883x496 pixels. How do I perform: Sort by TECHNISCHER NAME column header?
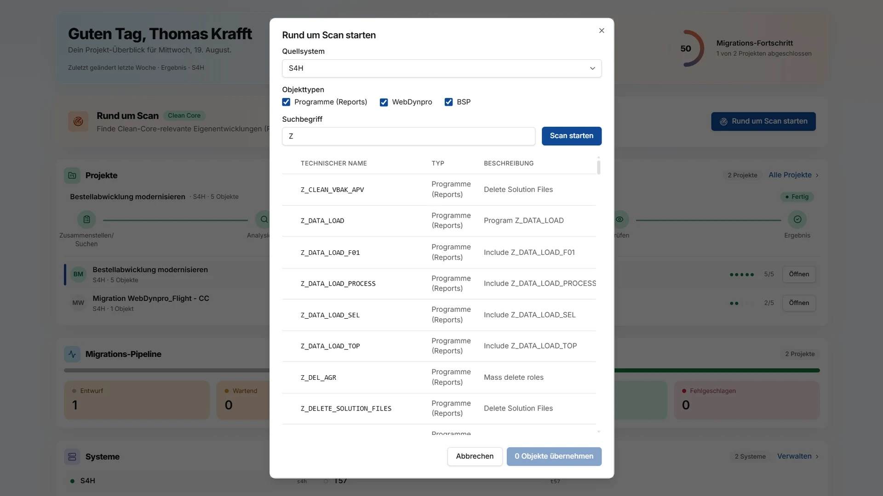point(333,163)
